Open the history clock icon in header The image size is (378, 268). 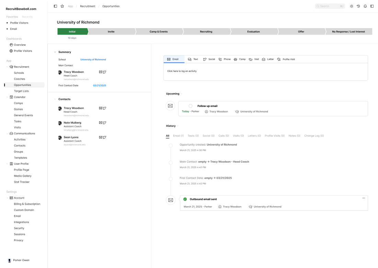[358, 6]
